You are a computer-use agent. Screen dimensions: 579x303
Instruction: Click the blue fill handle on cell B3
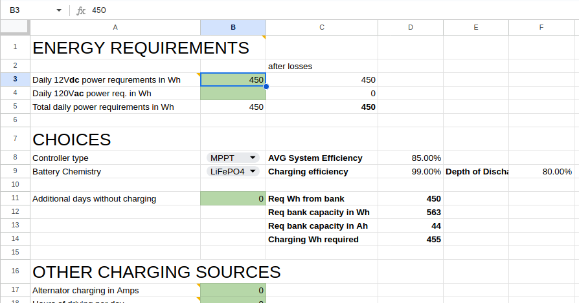tap(266, 86)
